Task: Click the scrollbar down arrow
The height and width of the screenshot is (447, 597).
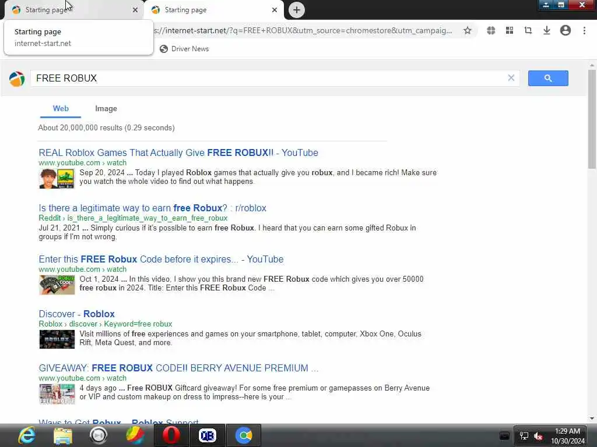Action: [x=592, y=418]
